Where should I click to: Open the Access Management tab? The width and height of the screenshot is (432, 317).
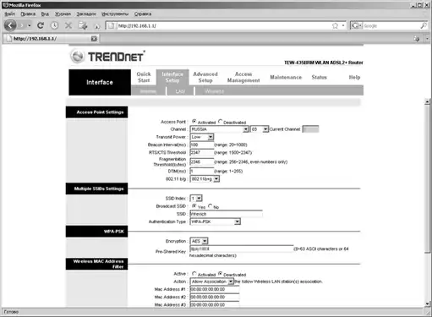point(243,77)
